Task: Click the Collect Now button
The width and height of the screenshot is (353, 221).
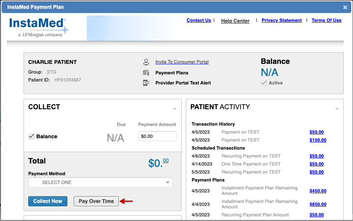Action: [48, 201]
